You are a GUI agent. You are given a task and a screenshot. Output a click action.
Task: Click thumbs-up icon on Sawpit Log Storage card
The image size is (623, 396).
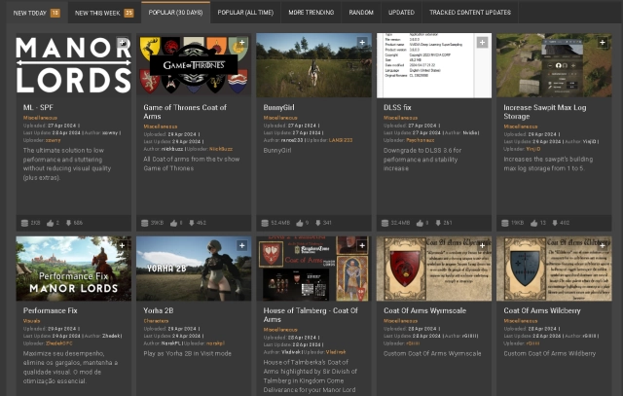533,223
